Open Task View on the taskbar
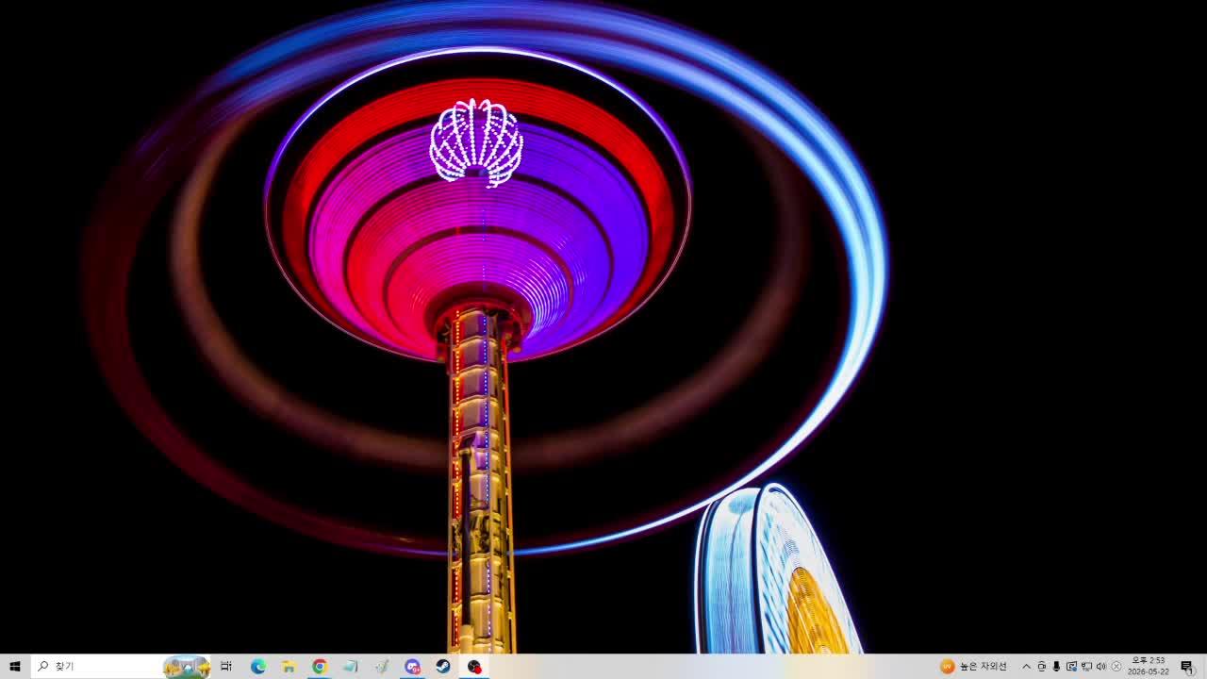Screen dimensions: 1207x679 click(x=226, y=666)
